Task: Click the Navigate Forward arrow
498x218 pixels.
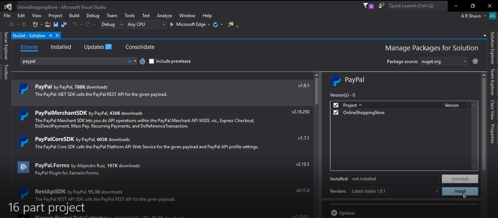Action: pyautogui.click(x=24, y=24)
